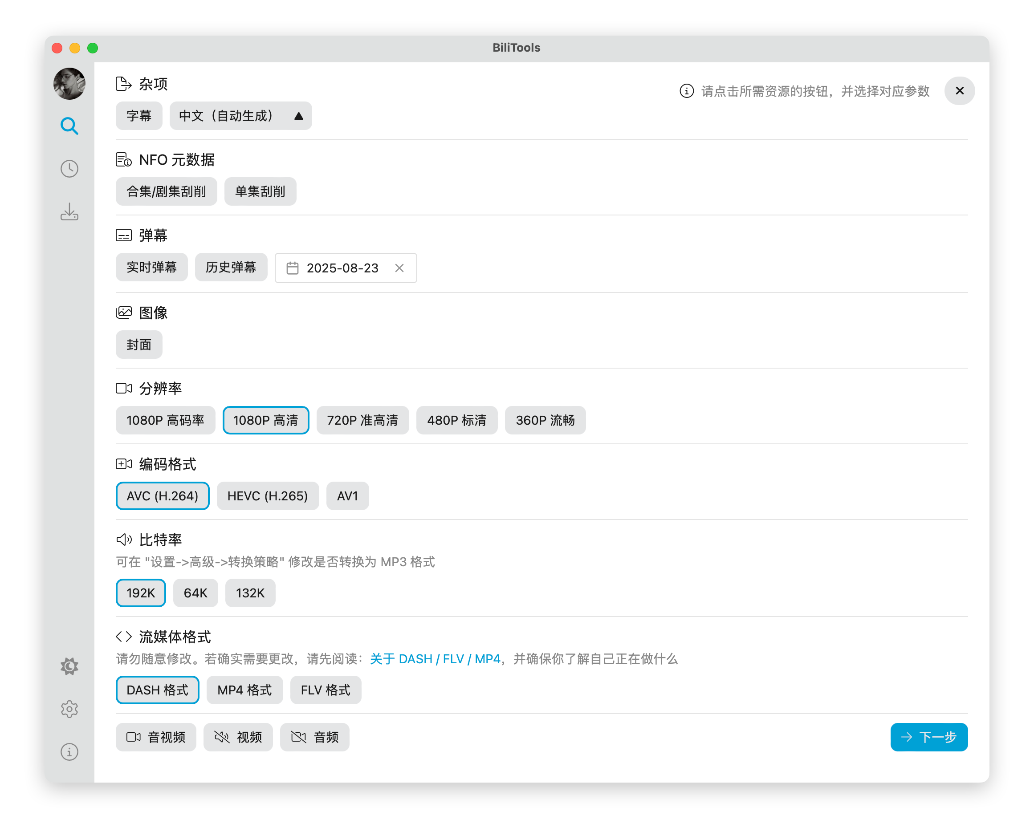1034x836 pixels.
Task: Clear the 2025-08-23 date value
Action: pos(399,268)
